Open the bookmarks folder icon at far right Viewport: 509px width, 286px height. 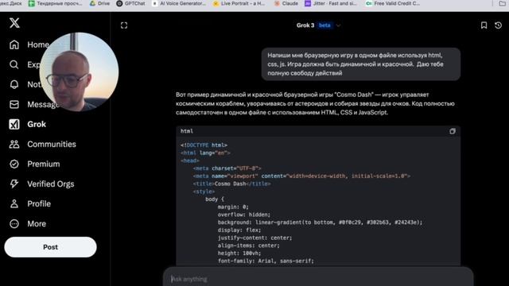502,3
